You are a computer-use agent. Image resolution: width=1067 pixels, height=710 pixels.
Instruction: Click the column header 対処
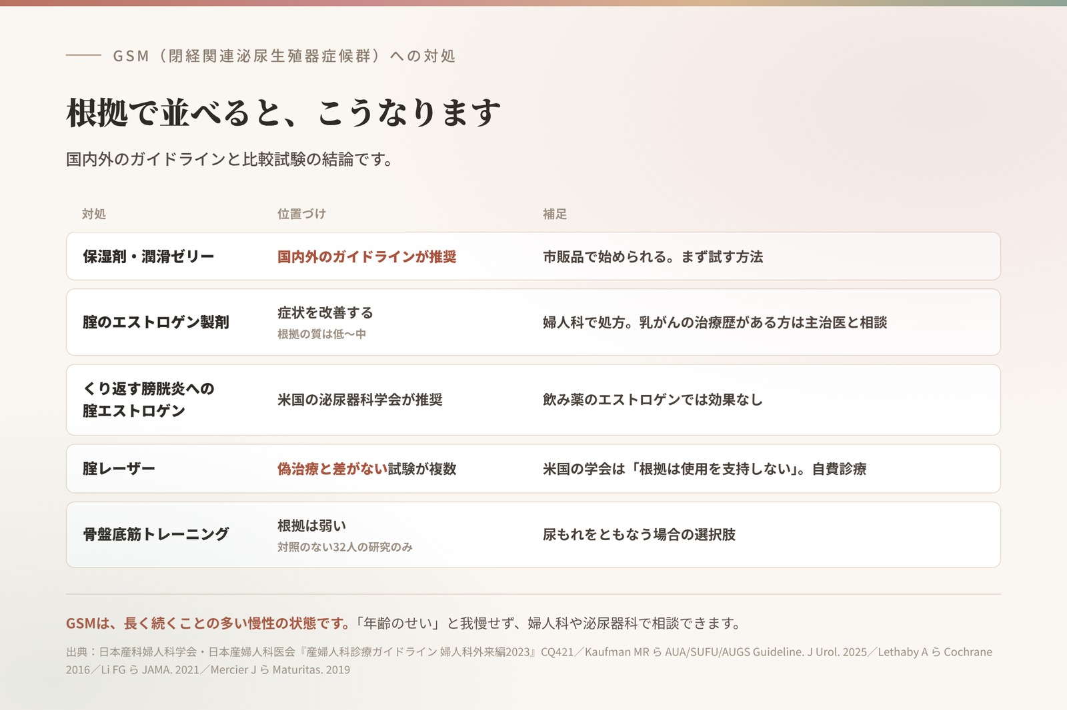94,214
